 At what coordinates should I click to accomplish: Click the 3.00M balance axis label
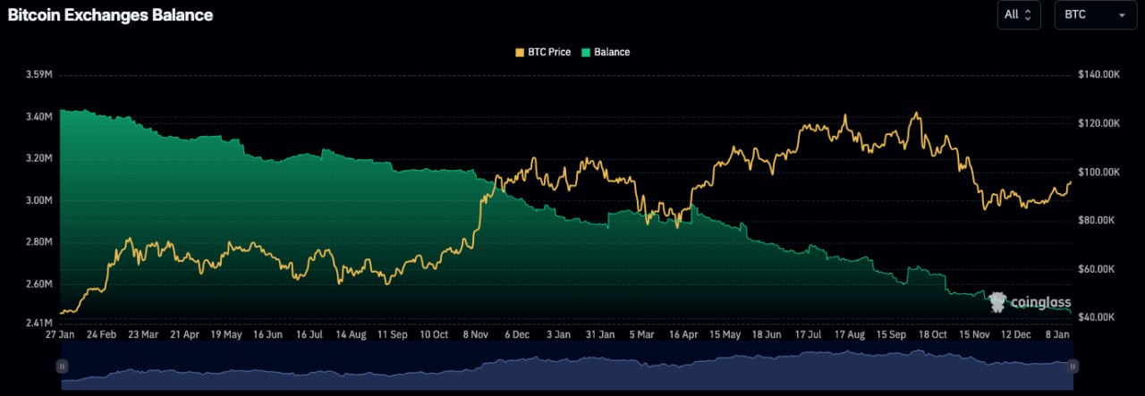click(x=40, y=200)
